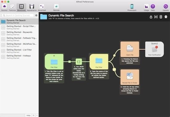Viewport: 170px width, 117px height.
Task: Click the workflow search field
Action: pyautogui.click(x=18, y=15)
